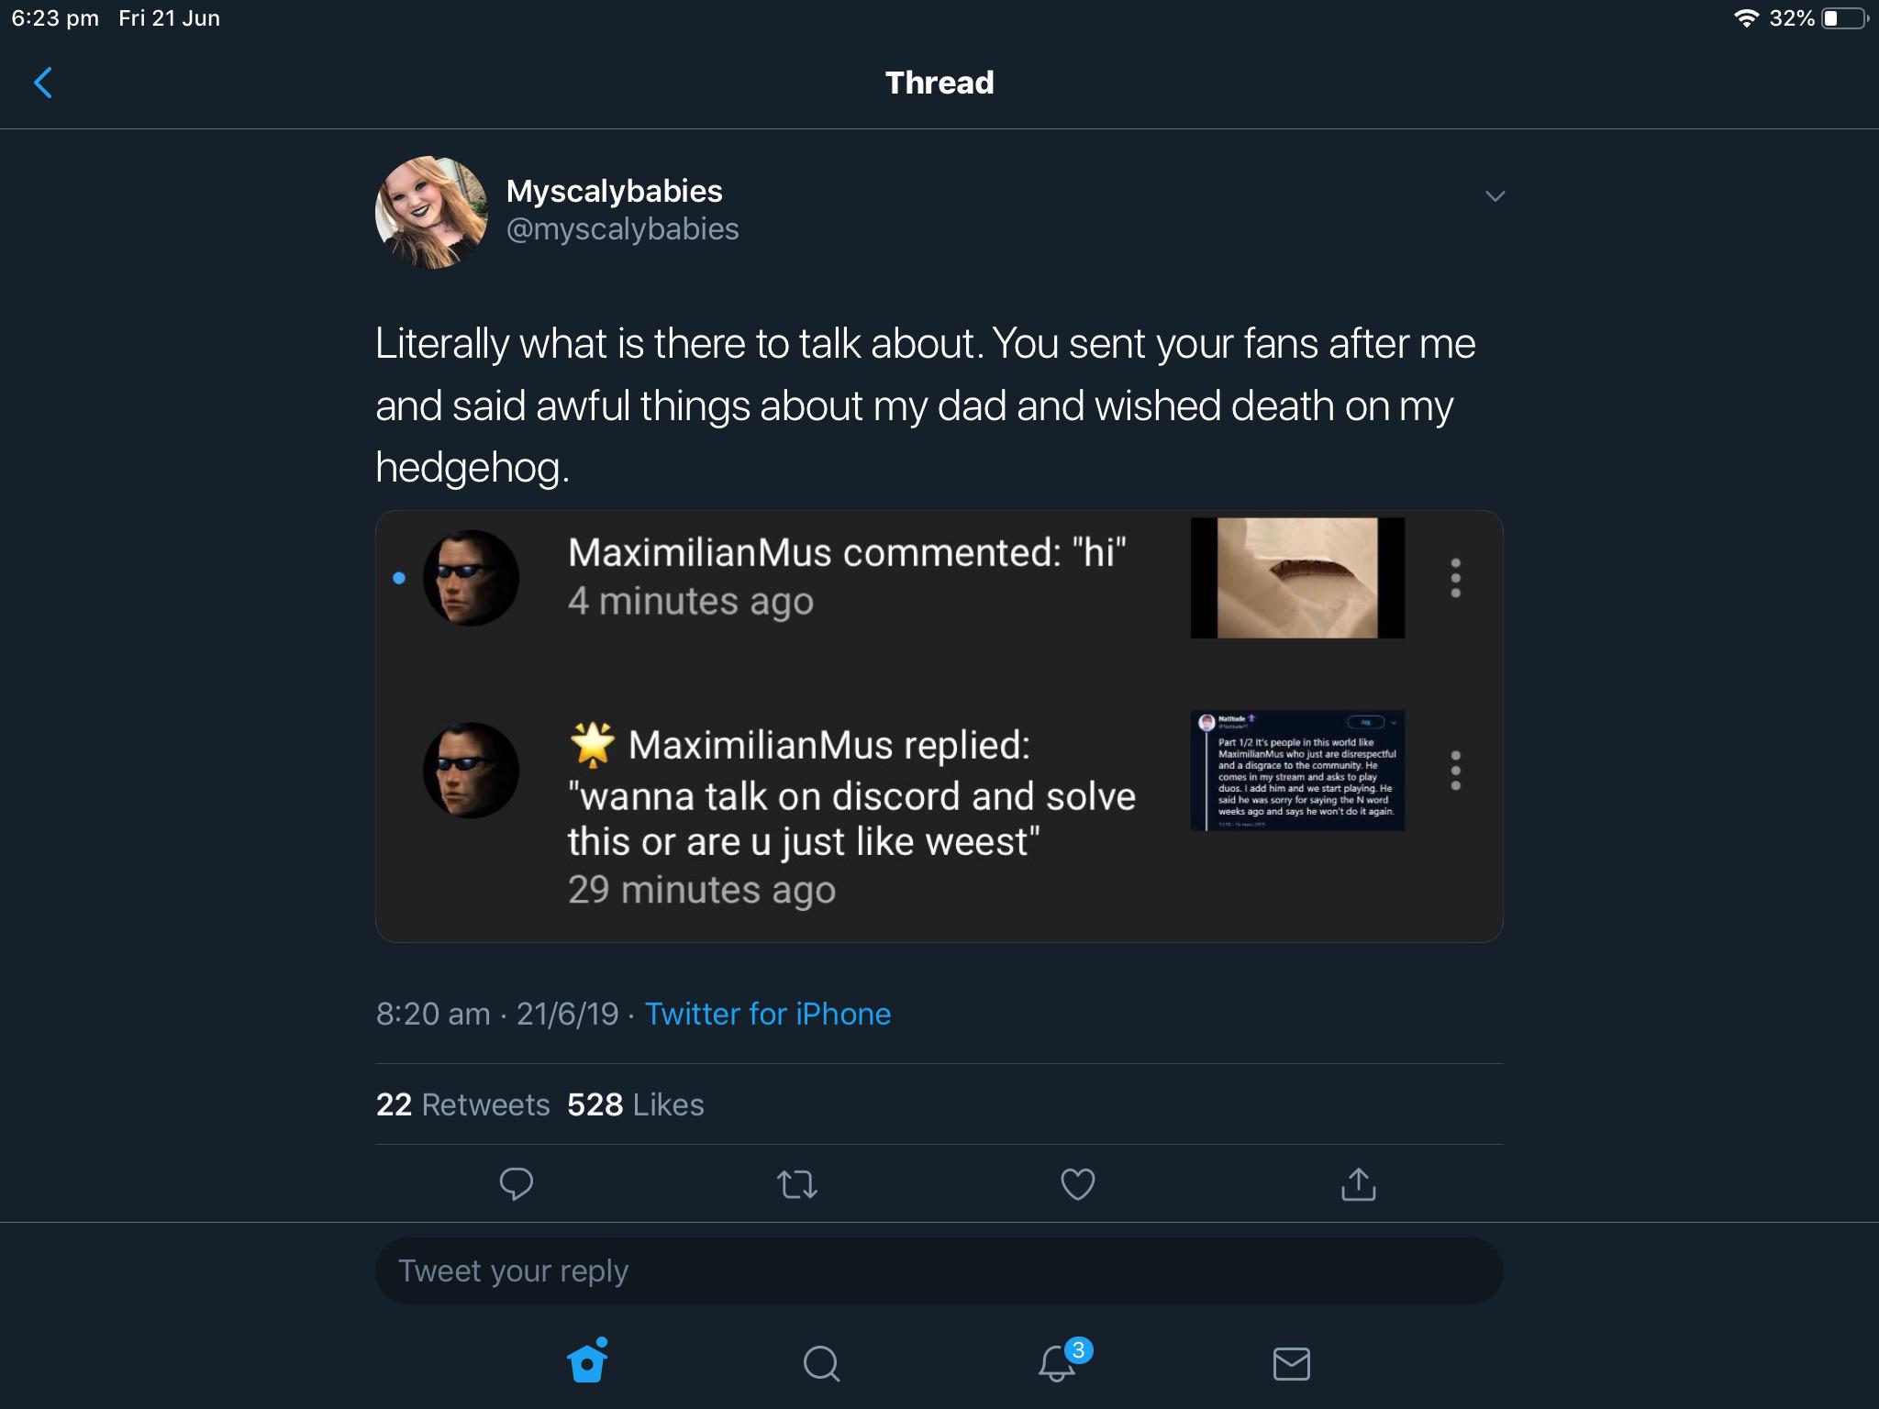View the 22 Retweets list
This screenshot has width=1879, height=1409.
(x=462, y=1104)
